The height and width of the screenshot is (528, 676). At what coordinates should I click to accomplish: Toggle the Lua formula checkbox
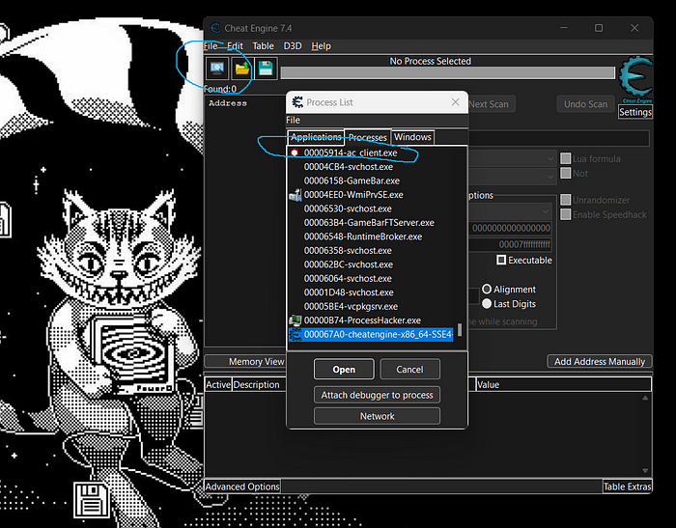566,158
